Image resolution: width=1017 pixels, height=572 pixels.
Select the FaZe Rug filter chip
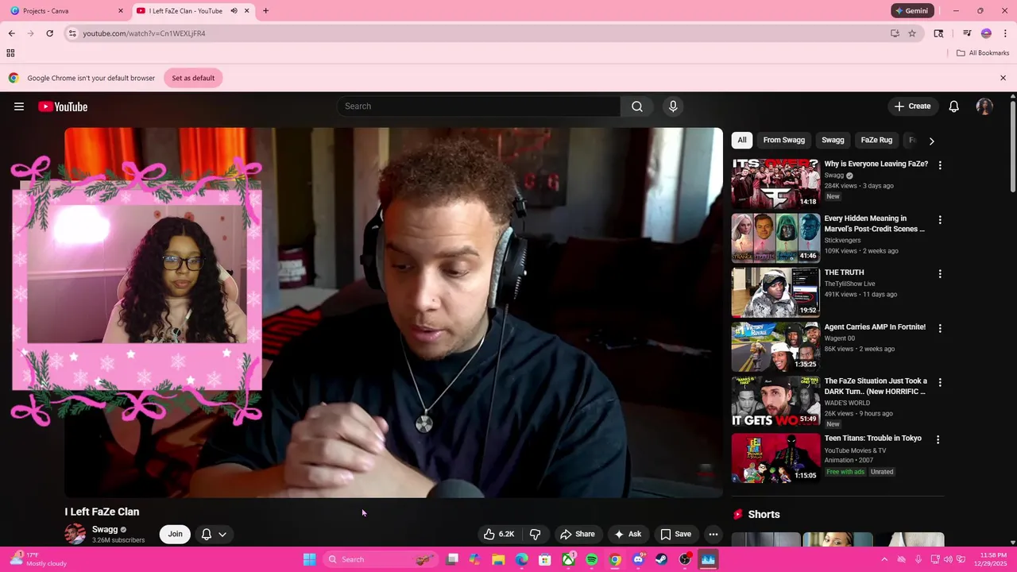pyautogui.click(x=876, y=140)
